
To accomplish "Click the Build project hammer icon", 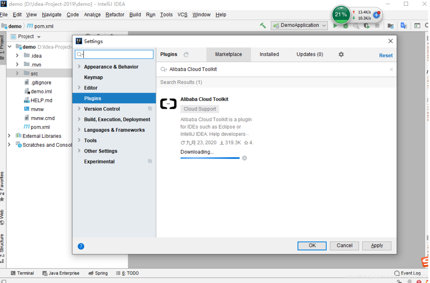I will click(263, 25).
